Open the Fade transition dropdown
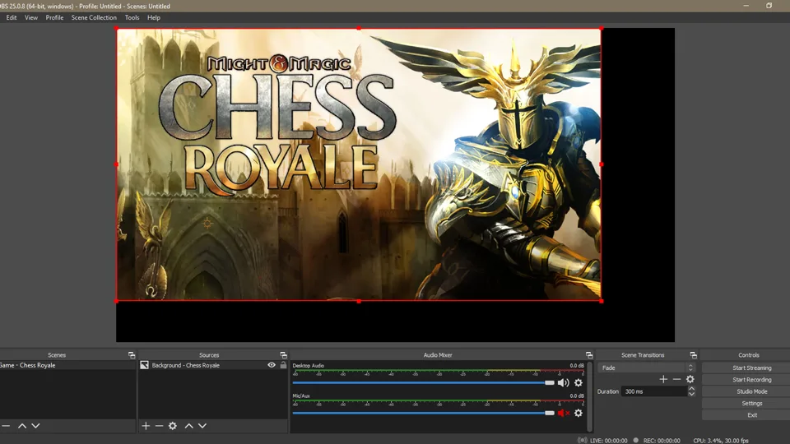This screenshot has width=790, height=444. [646, 368]
